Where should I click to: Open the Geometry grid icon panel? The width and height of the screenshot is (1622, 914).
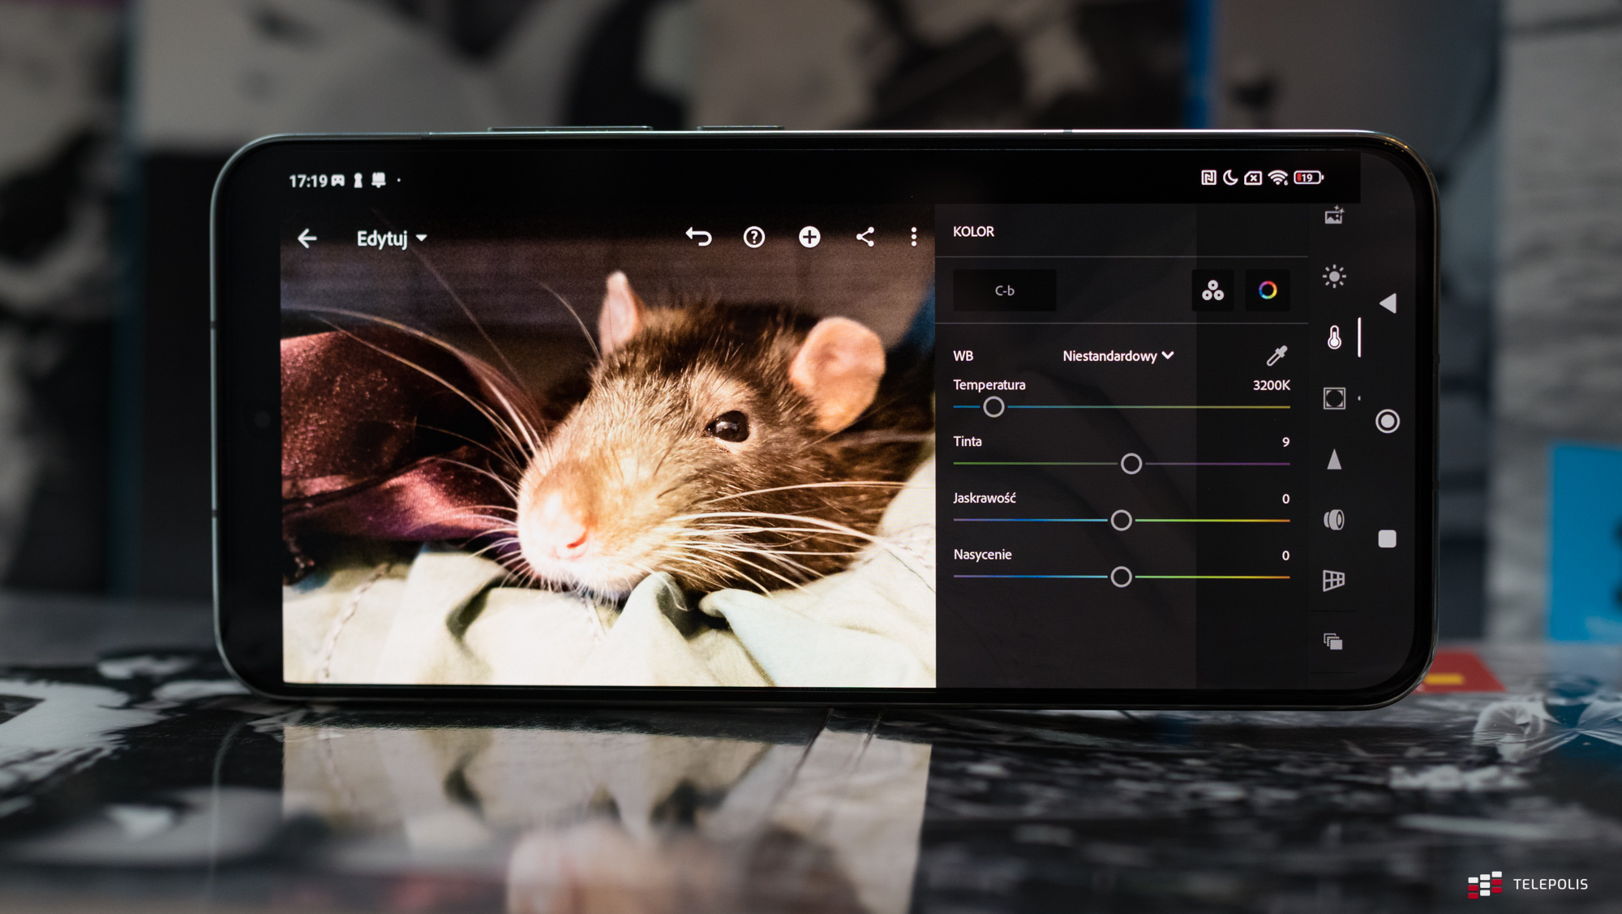click(x=1334, y=581)
